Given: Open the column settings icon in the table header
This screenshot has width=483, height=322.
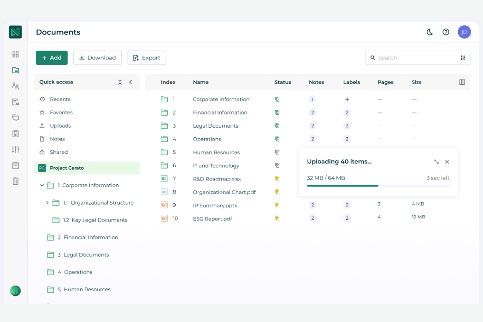Looking at the screenshot, I should click(462, 82).
